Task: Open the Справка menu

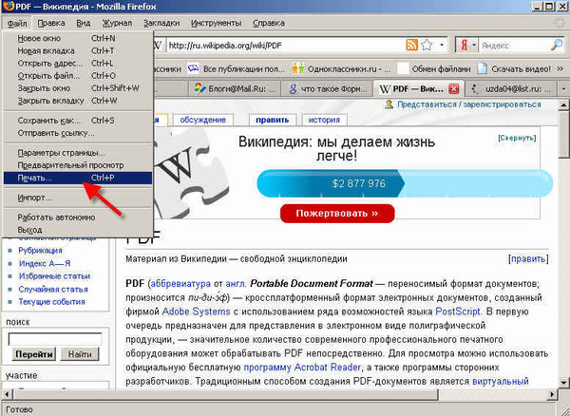Action: click(269, 23)
